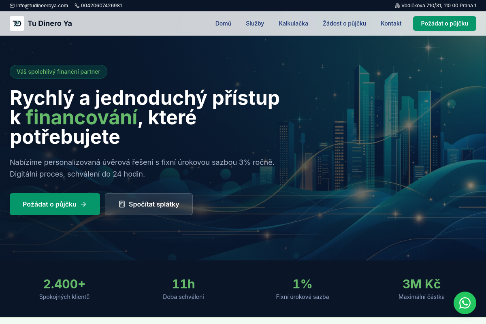Select Kalkulačka in the navigation bar
Viewport: 486px width, 324px height.
click(293, 23)
